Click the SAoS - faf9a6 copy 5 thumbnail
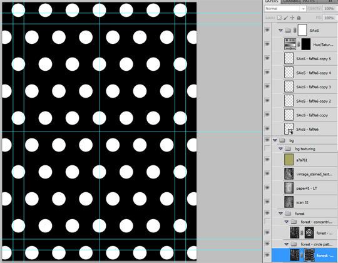The image size is (338, 263). [x=289, y=58]
